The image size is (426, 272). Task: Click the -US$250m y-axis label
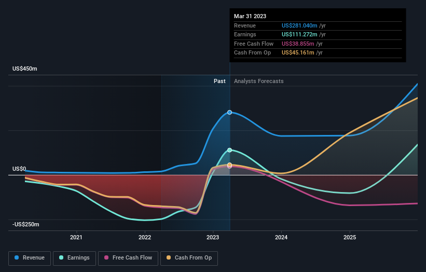pyautogui.click(x=26, y=224)
